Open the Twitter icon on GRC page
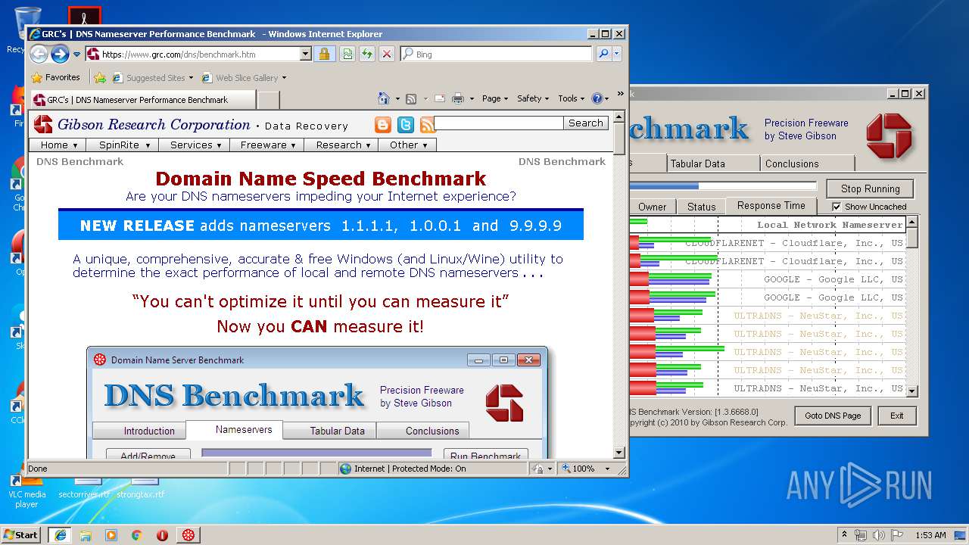The image size is (969, 545). [x=406, y=125]
